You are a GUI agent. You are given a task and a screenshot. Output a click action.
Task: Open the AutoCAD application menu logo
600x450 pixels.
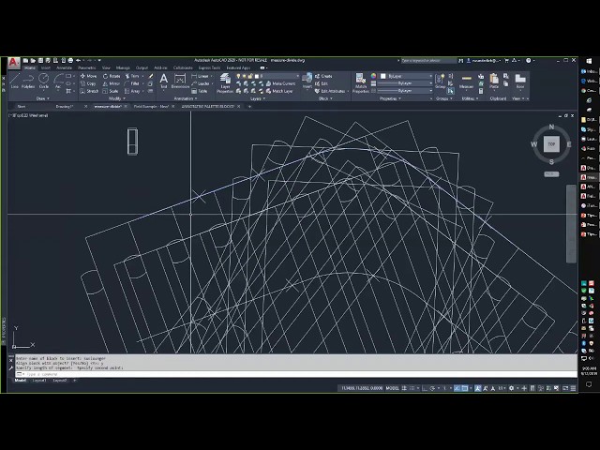click(14, 63)
